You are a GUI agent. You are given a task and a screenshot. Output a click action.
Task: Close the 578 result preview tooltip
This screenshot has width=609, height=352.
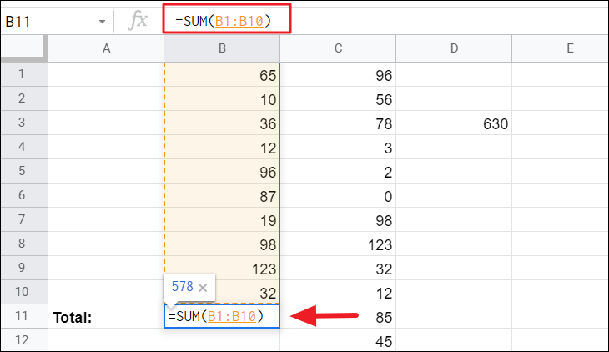click(x=203, y=286)
